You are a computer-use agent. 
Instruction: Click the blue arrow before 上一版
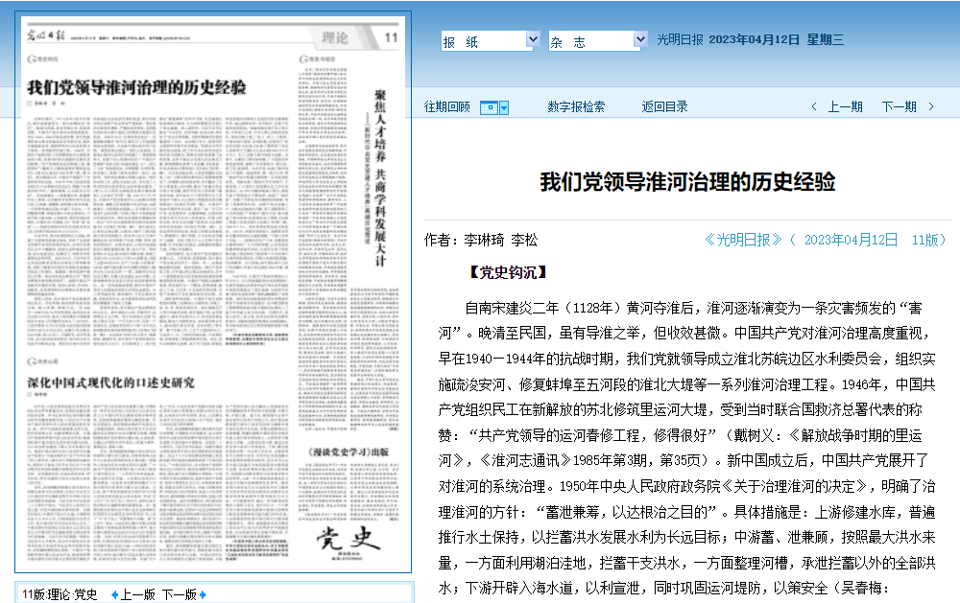coord(115,594)
